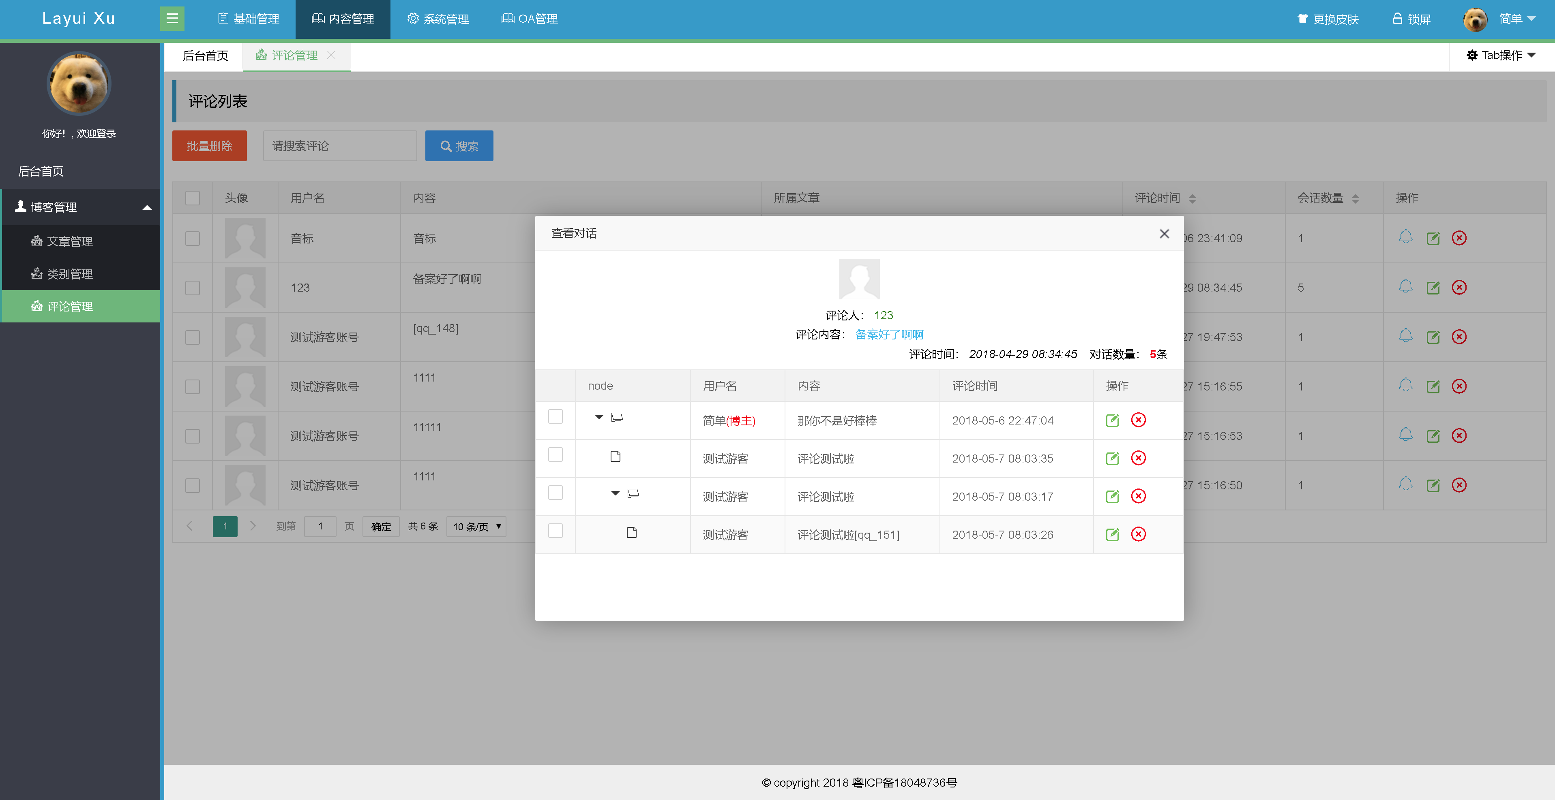Sort by 评论时间 column arrows
The width and height of the screenshot is (1555, 800).
click(x=1192, y=198)
